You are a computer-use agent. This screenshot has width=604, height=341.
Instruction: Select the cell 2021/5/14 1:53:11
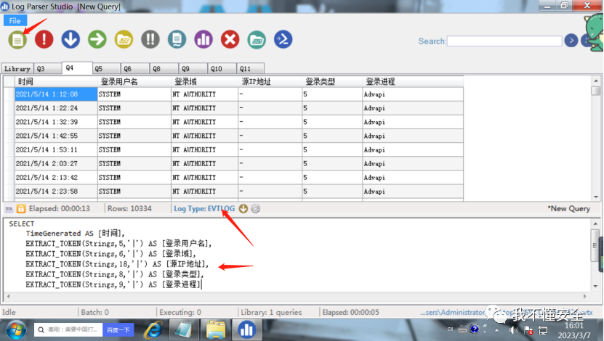(x=56, y=149)
